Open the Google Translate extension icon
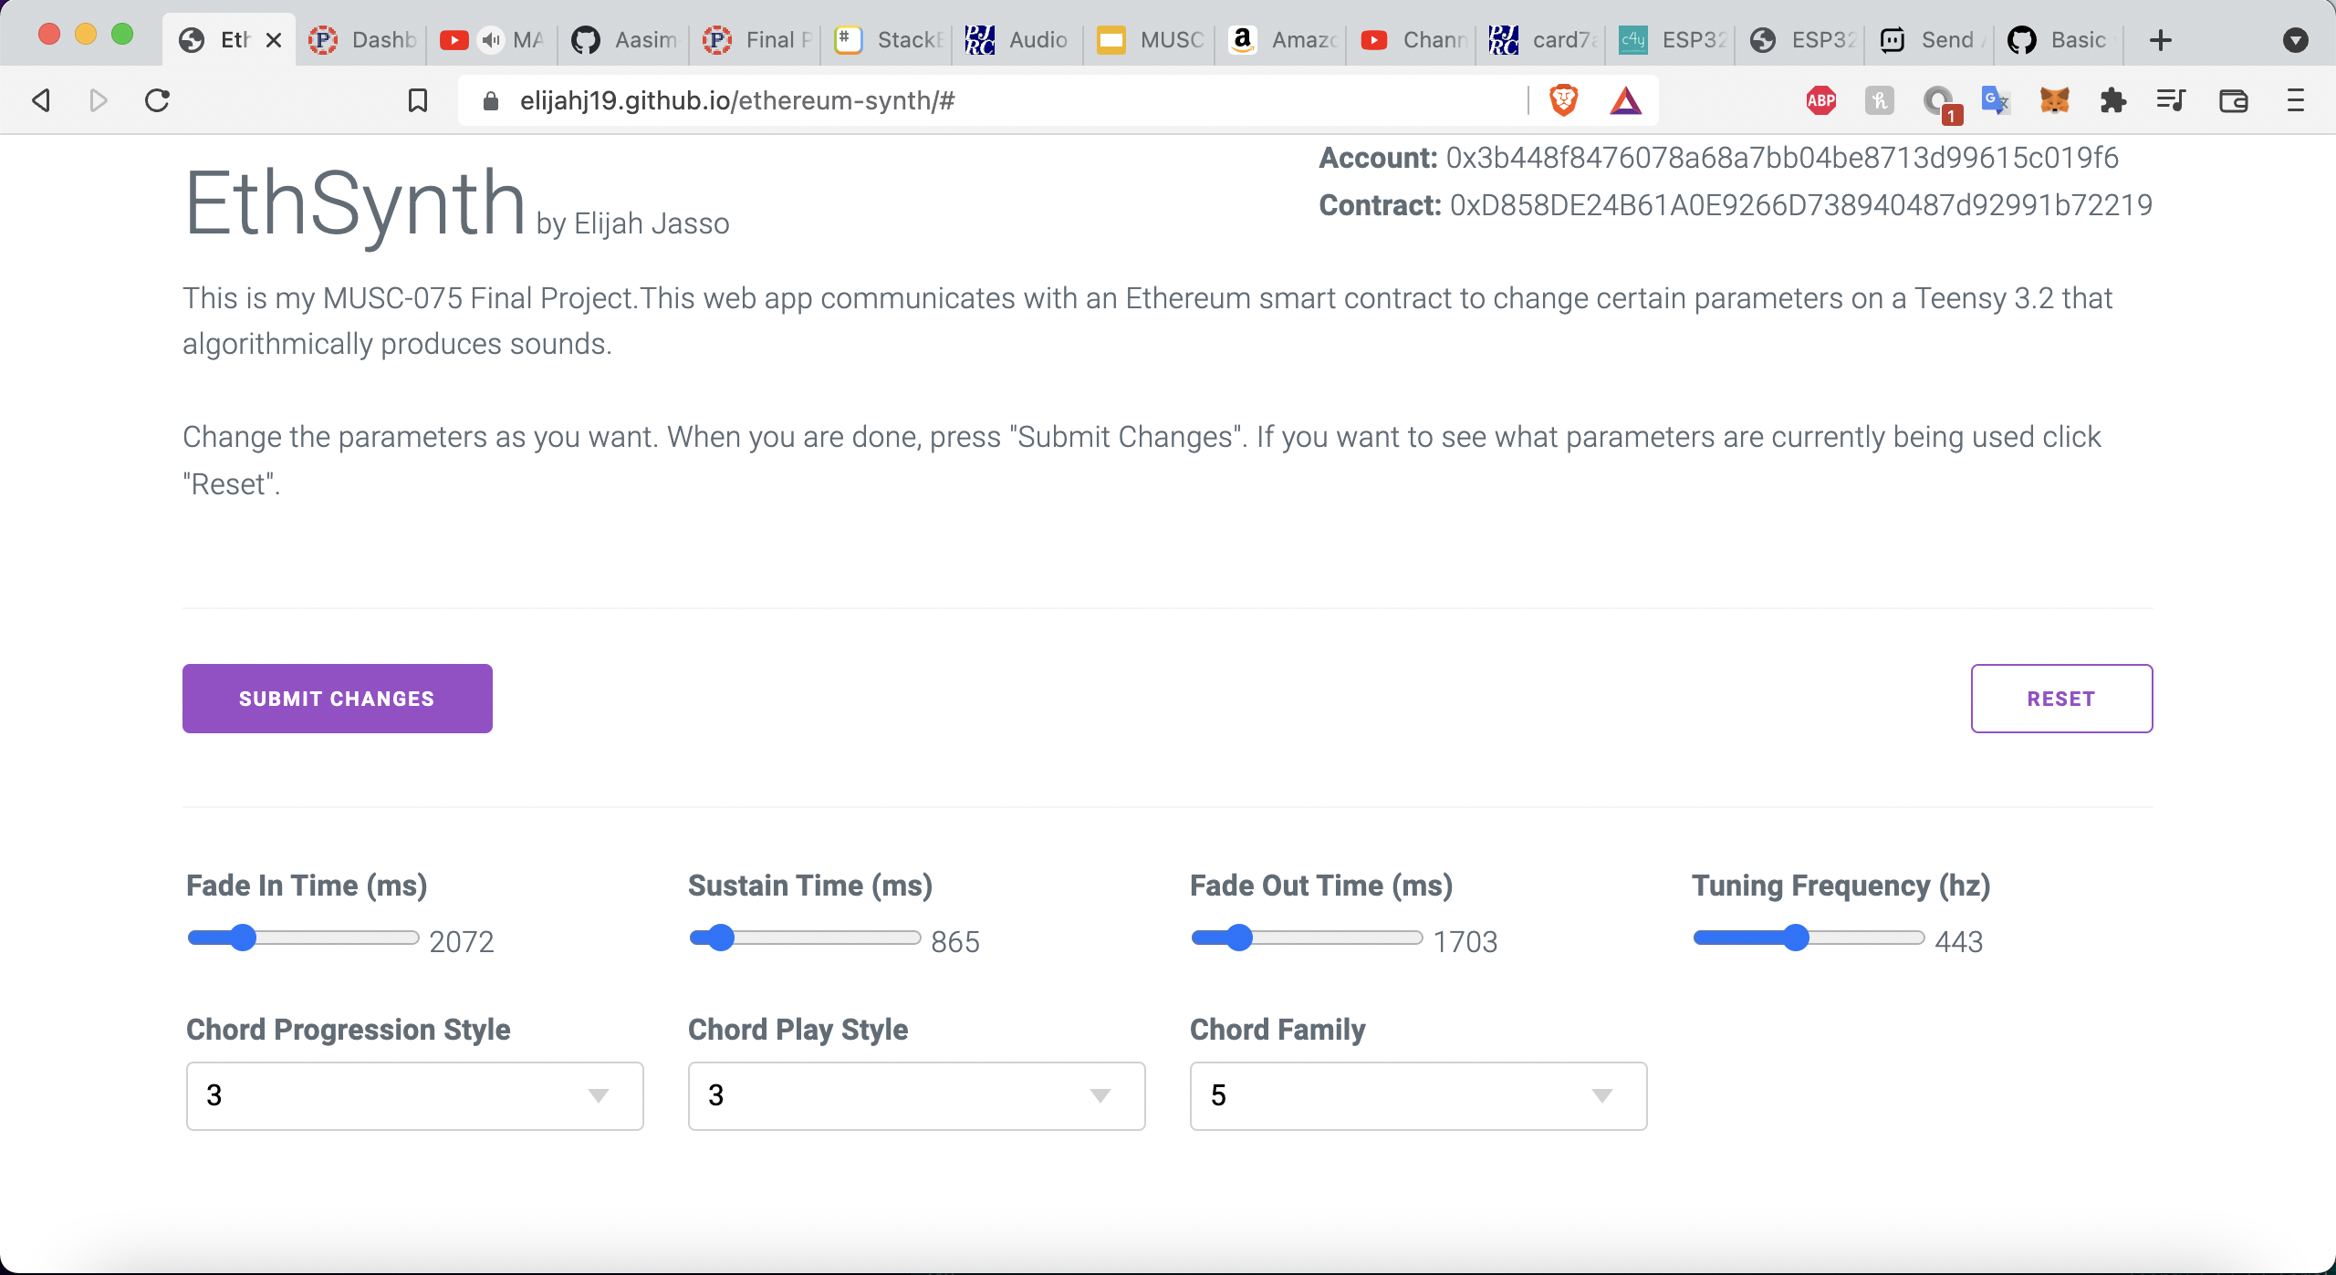This screenshot has width=2336, height=1275. point(1996,100)
